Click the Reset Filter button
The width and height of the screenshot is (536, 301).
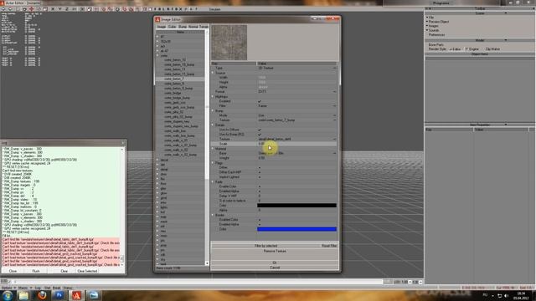[x=329, y=246]
